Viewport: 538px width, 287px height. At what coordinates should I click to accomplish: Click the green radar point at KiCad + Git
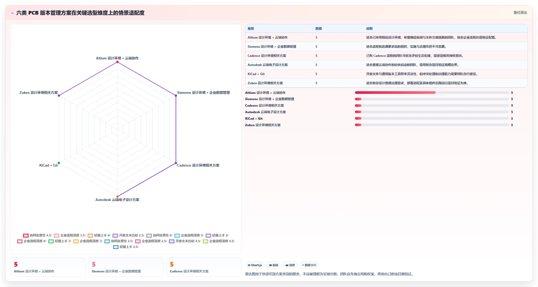[x=59, y=163]
